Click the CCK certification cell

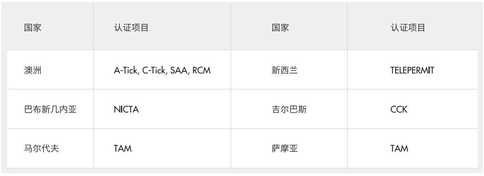click(x=413, y=109)
